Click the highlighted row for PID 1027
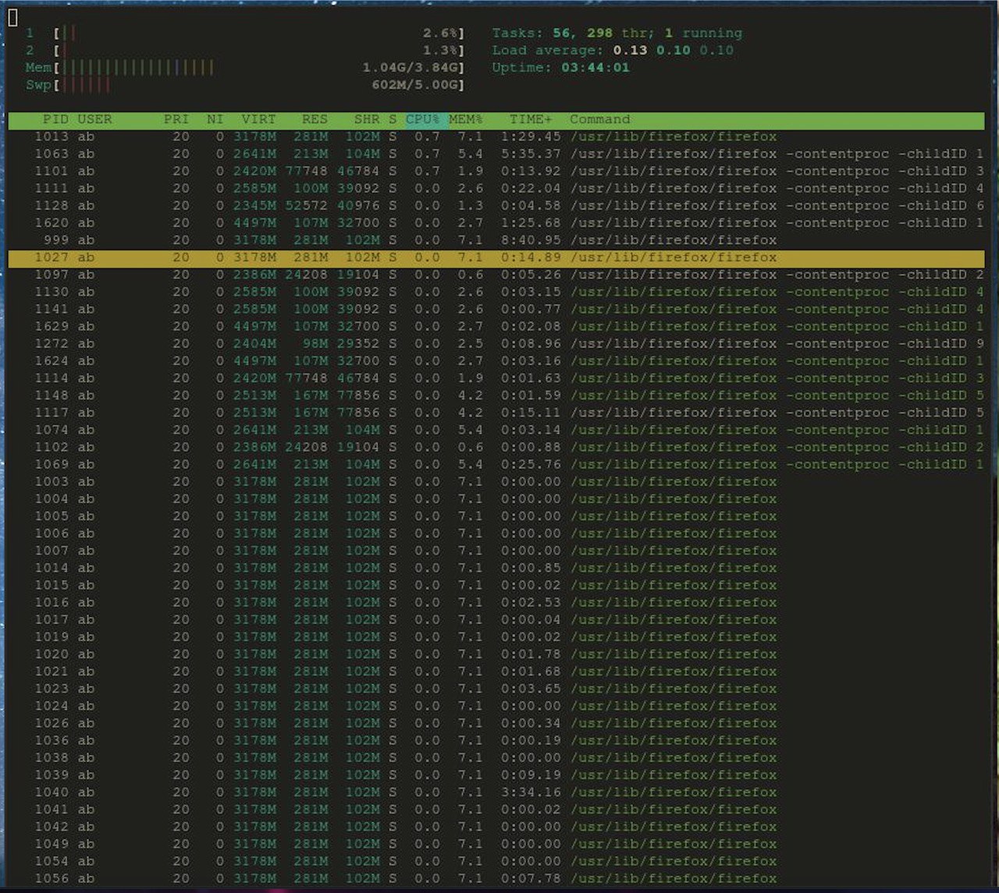999x893 pixels. (496, 257)
